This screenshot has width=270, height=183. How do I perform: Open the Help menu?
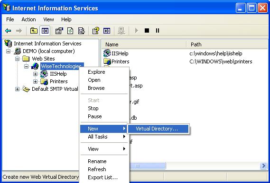pos(66,19)
